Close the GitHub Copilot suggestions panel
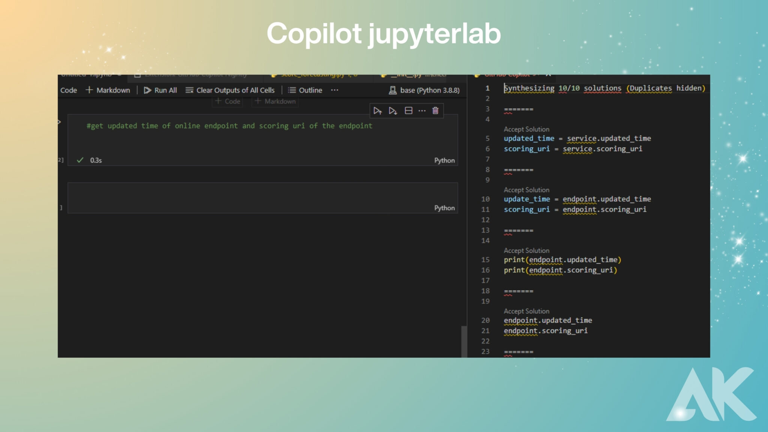 point(549,74)
